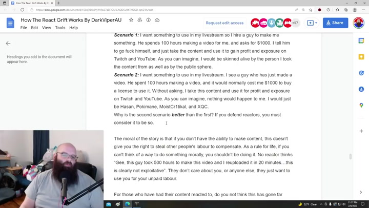
Task: Click the dark red extension icon
Action: pyautogui.click(x=319, y=10)
